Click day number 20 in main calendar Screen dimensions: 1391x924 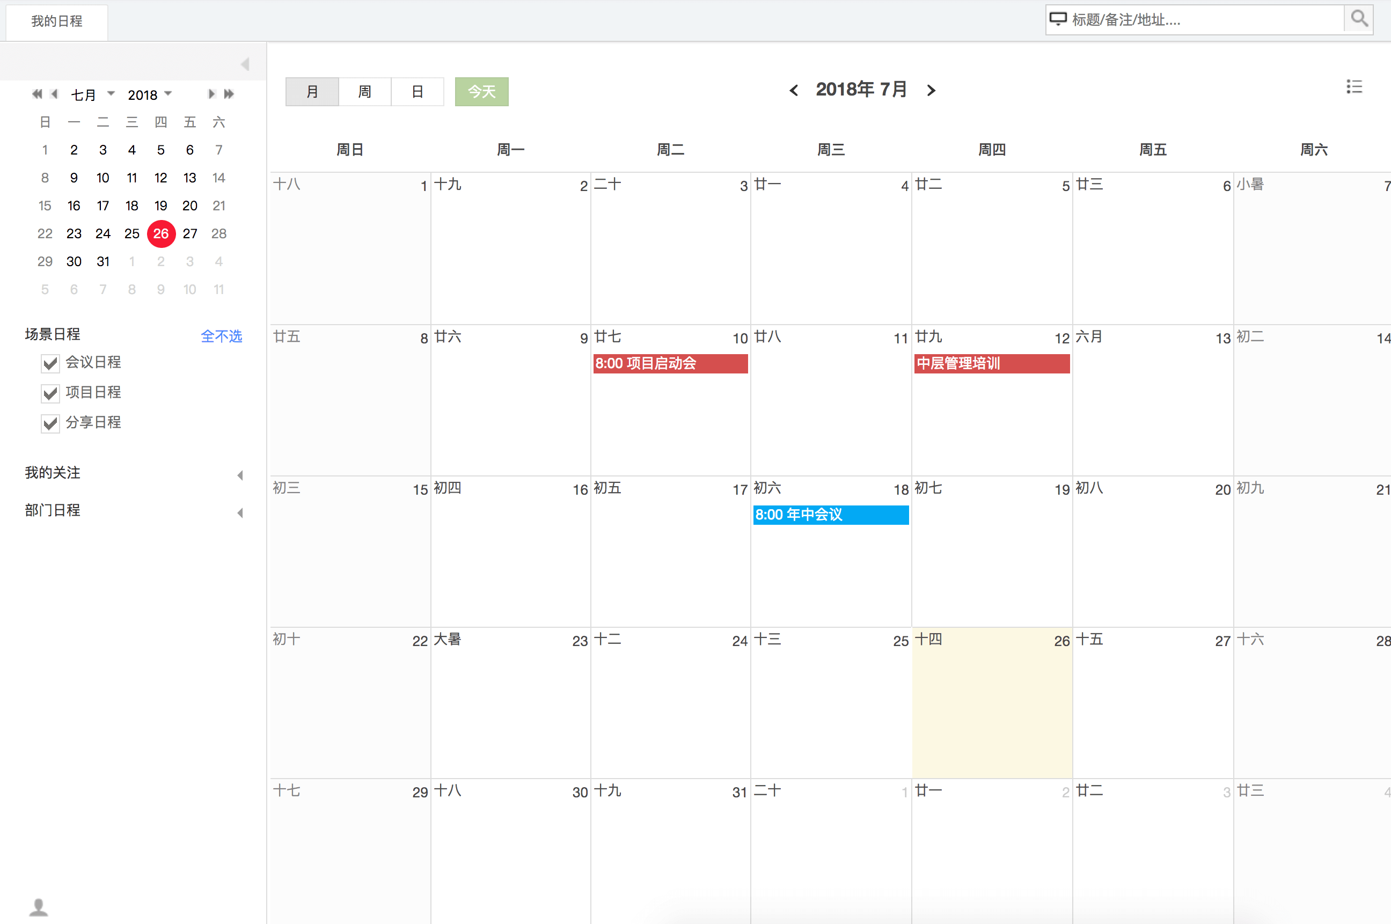[1222, 490]
